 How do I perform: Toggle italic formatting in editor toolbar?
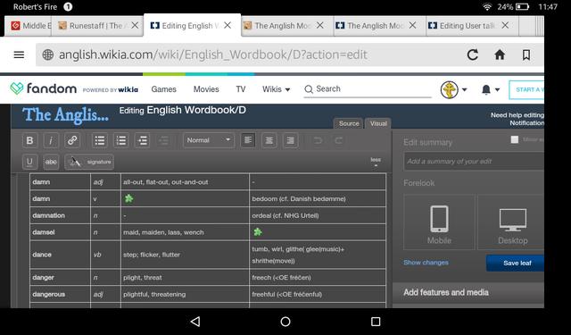coord(51,140)
